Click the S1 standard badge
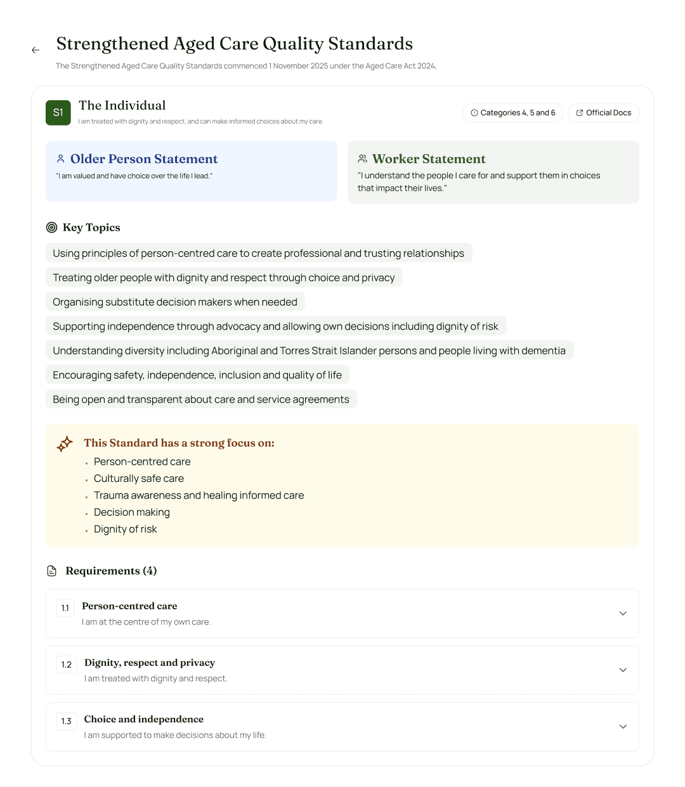The width and height of the screenshot is (685, 787). click(x=58, y=112)
